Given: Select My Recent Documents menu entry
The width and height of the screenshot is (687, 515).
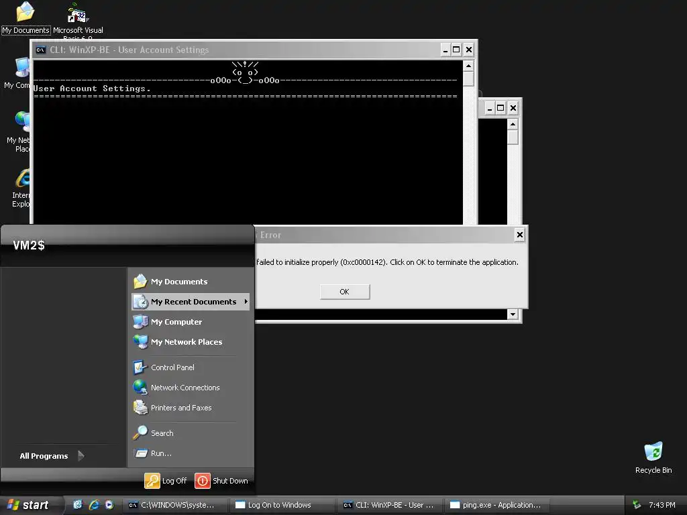Looking at the screenshot, I should pyautogui.click(x=191, y=302).
